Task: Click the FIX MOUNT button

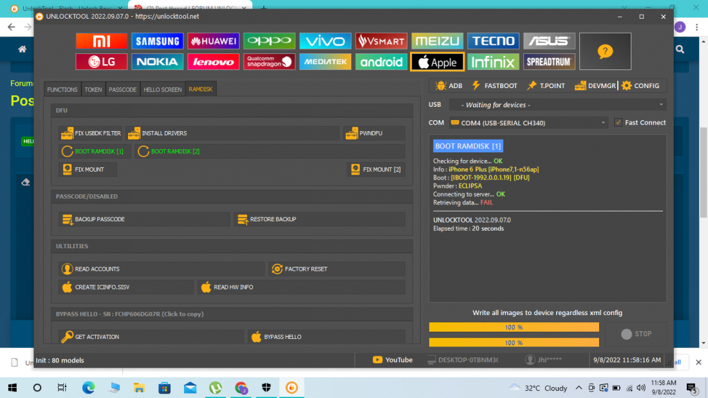Action: pos(88,169)
